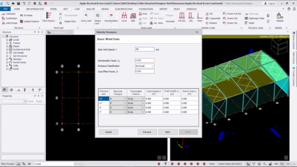Click the Next button

click(168, 132)
